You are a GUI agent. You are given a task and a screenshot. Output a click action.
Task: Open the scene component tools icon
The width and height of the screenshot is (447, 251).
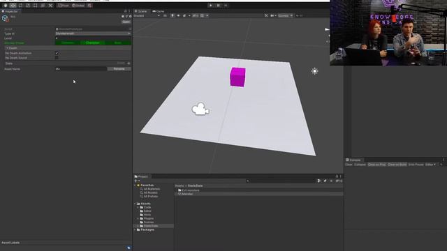click(266, 15)
